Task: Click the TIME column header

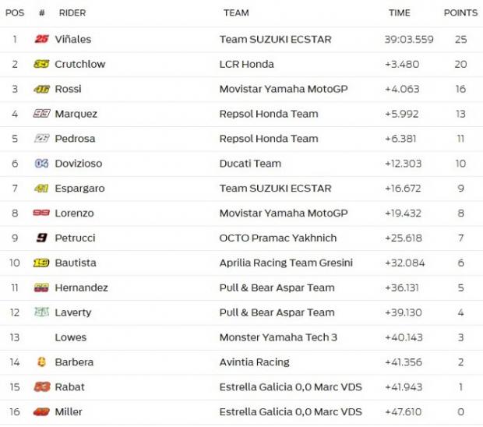Action: [400, 13]
